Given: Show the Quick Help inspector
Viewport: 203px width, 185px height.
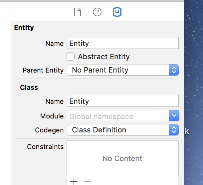Looking at the screenshot, I should [97, 12].
